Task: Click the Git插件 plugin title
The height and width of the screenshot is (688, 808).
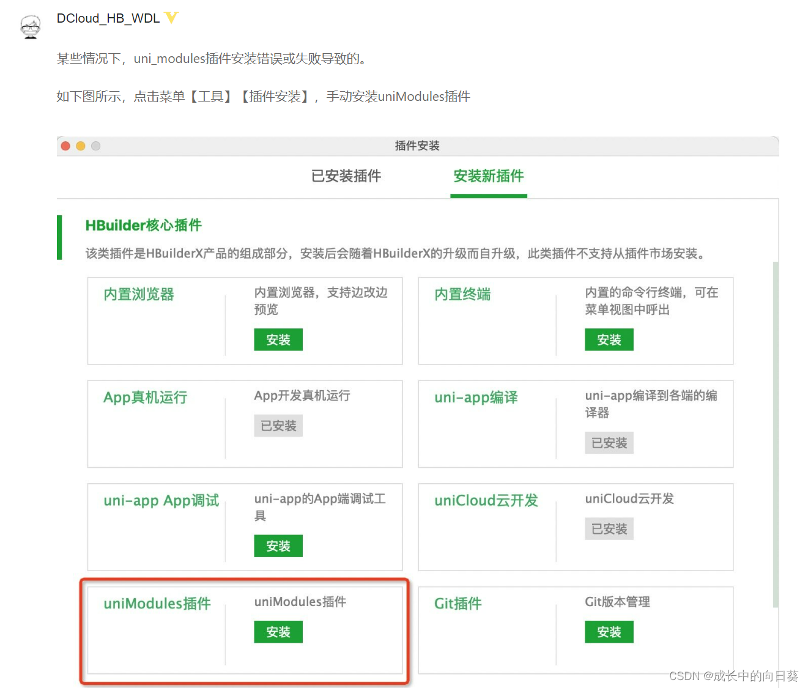Action: point(458,604)
